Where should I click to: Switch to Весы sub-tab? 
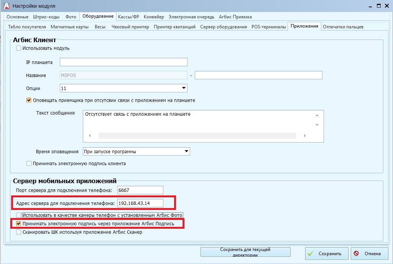pyautogui.click(x=100, y=27)
